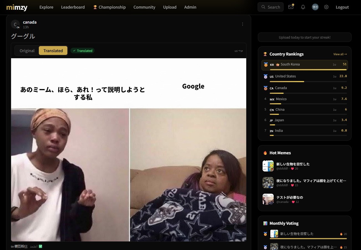Screen dimensions: 361x250
Task: Click the @dsfsfdf author with 15 likes
Action: (282, 185)
